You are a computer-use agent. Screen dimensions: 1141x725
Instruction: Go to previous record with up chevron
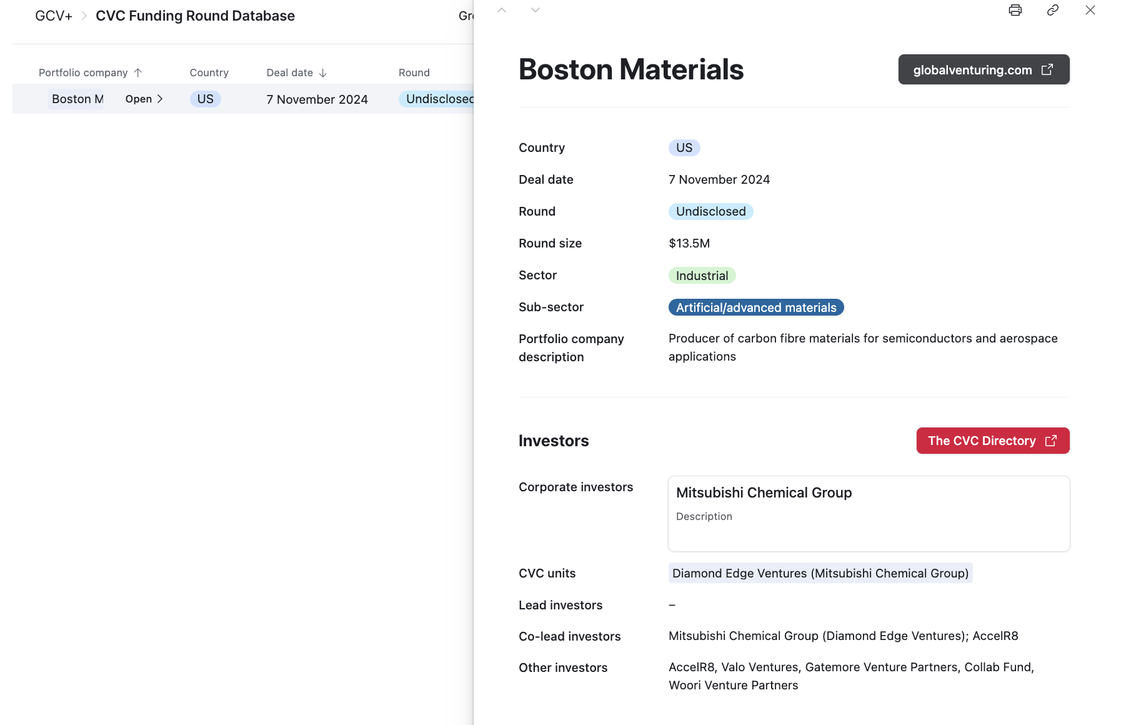tap(502, 10)
